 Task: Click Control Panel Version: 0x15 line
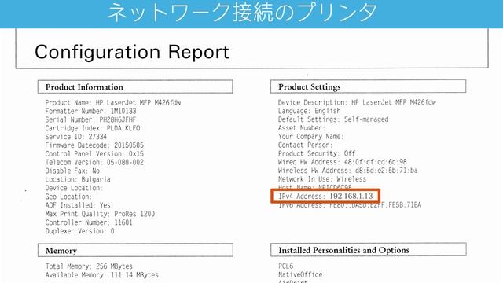[x=94, y=154]
